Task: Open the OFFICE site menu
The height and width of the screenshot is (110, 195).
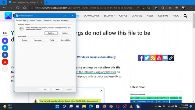Action: 123,16
